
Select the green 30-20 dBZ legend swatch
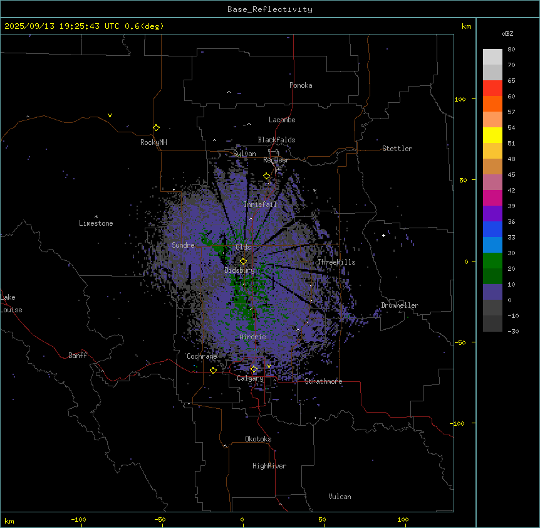492,261
